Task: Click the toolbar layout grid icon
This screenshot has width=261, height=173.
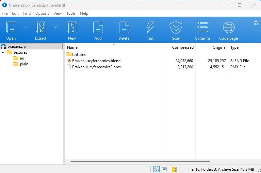Action: [256, 23]
